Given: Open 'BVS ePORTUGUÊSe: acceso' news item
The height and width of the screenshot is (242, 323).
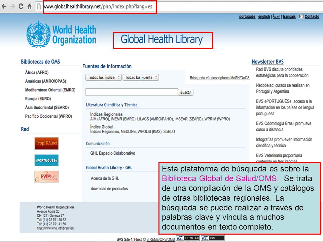Looking at the screenshot, I should click(285, 108).
